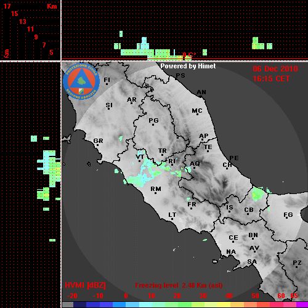Image resolution: width=308 pixels, height=308 pixels.
Task: Click the PE city label
Action: [x=234, y=158]
